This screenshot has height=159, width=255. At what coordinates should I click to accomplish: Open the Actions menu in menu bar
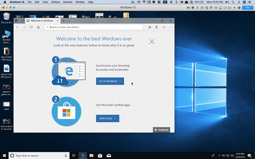point(56,2)
